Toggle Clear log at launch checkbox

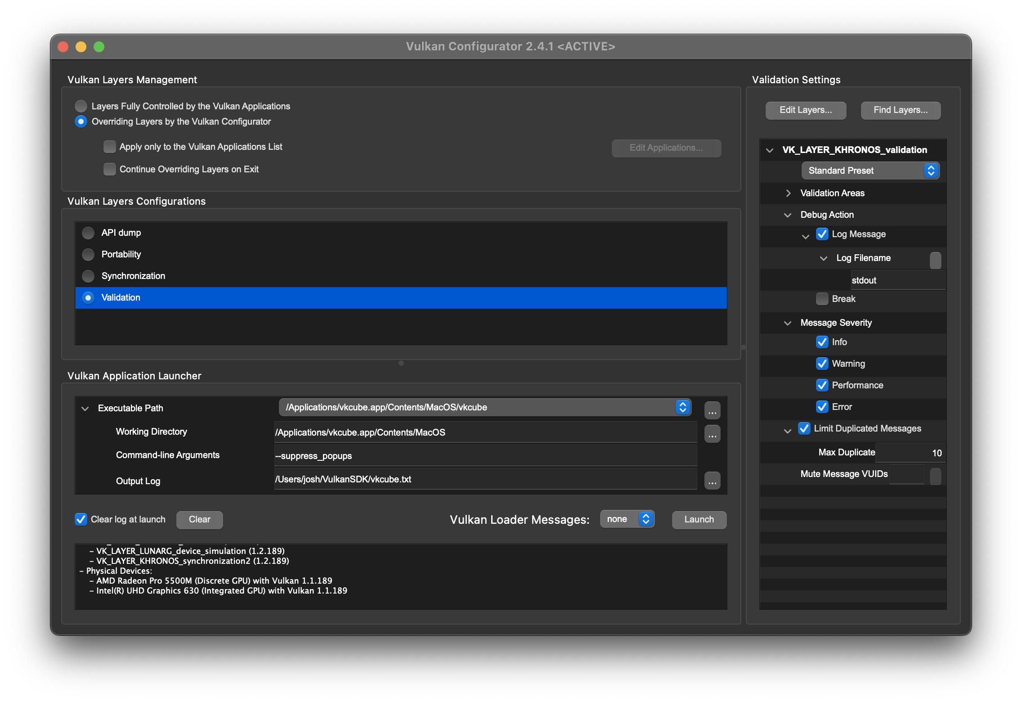point(81,519)
